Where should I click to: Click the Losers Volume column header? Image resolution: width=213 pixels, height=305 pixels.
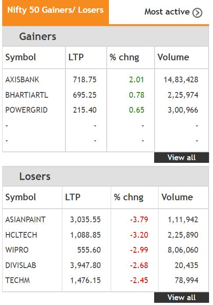pyautogui.click(x=177, y=197)
